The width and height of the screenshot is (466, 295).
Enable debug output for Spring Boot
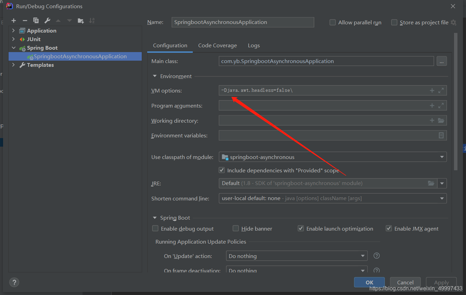pos(155,229)
